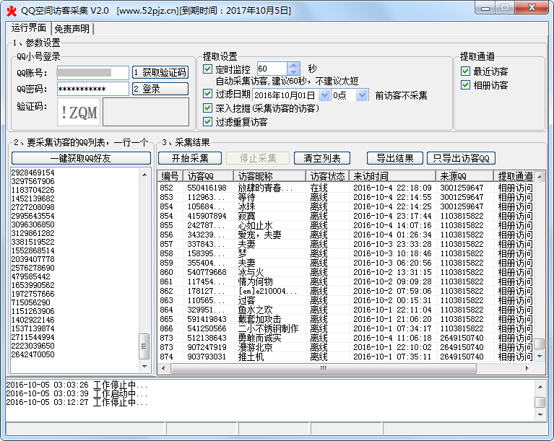Toggle 深入挖掘 checkbox
The height and width of the screenshot is (441, 554).
(x=208, y=108)
